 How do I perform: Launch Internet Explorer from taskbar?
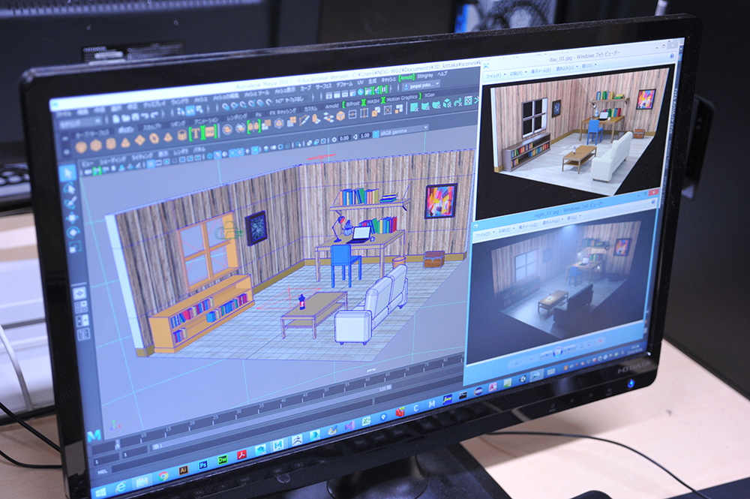(121, 487)
